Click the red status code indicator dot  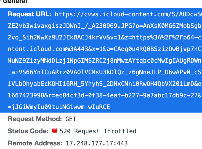click(55, 131)
